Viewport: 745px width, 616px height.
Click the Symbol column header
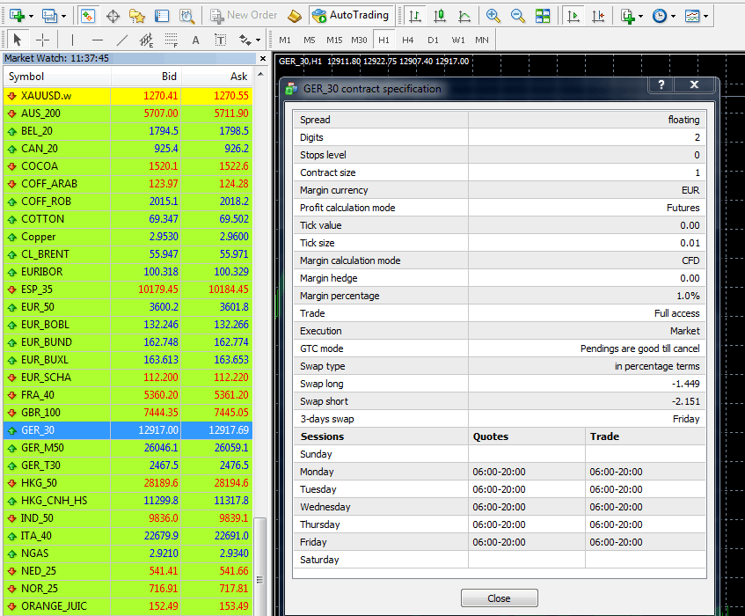(x=57, y=77)
